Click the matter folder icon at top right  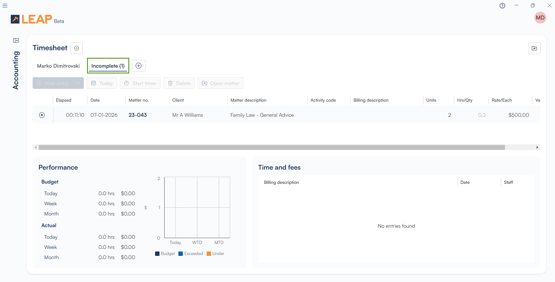(534, 48)
